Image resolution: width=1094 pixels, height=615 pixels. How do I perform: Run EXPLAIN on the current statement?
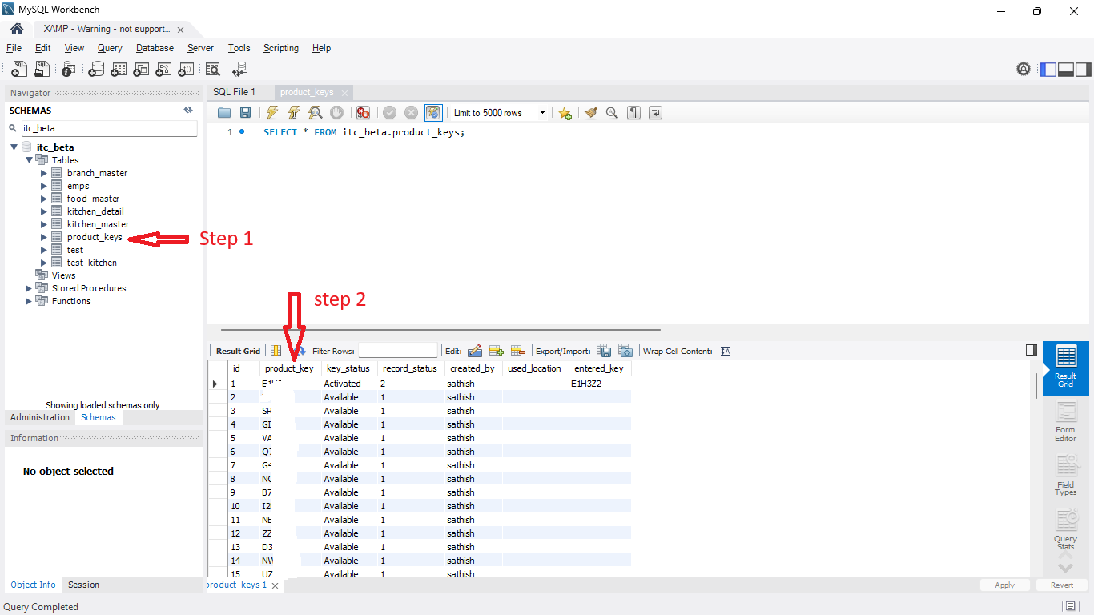pos(316,113)
